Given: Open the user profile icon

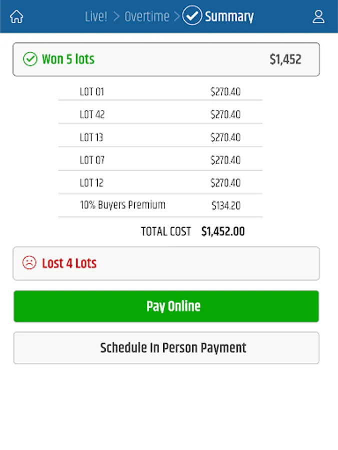Looking at the screenshot, I should [x=318, y=16].
